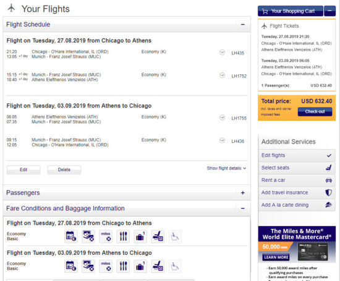Click the seat reservation icon for Chicago-Athens fare
Image resolution: width=340 pixels, height=281 pixels.
tap(158, 236)
